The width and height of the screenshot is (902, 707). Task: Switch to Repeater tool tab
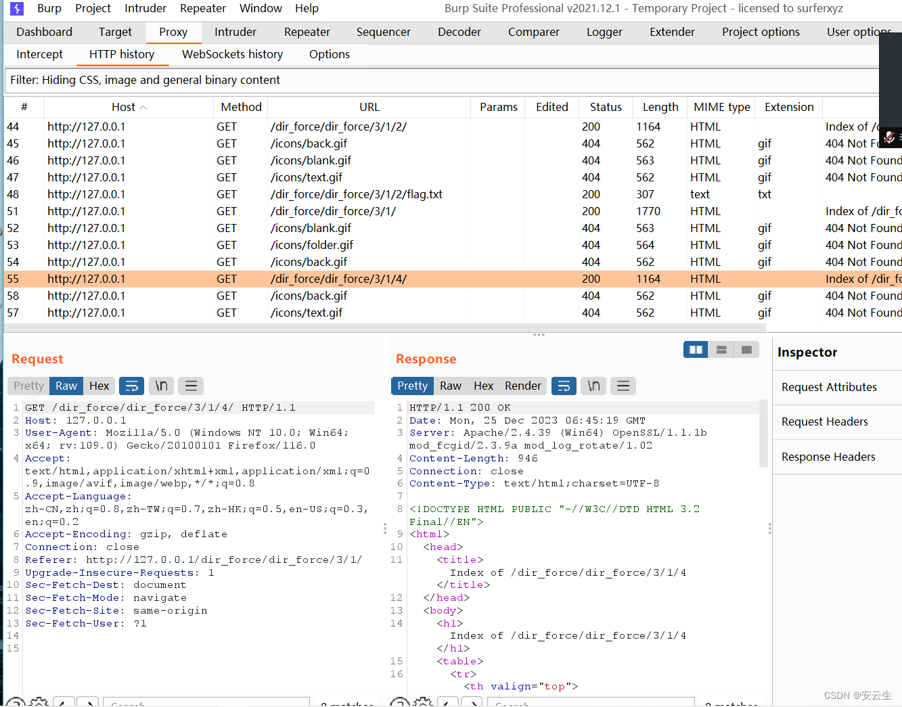pos(307,32)
